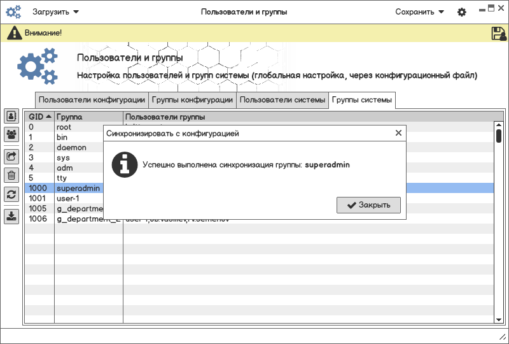The image size is (509, 344).
Task: Click the warning triangle icon near Внимание
Action: pyautogui.click(x=14, y=33)
